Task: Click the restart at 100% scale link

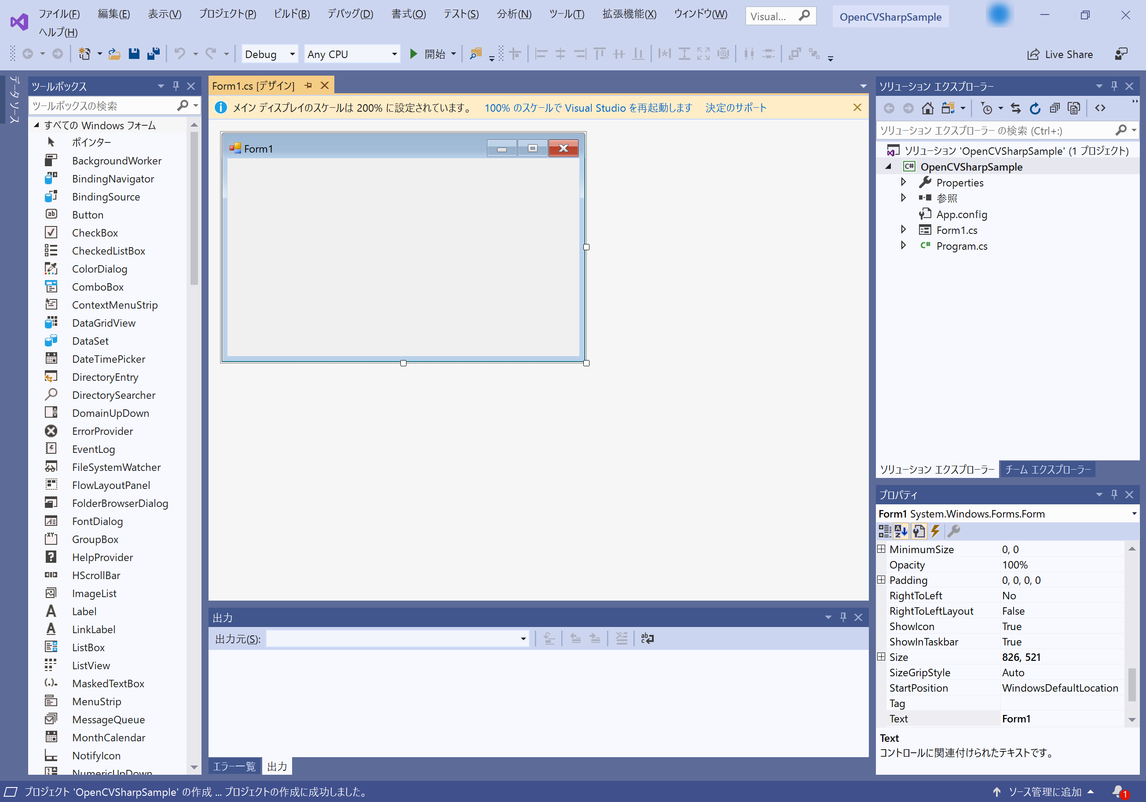Action: pyautogui.click(x=588, y=108)
